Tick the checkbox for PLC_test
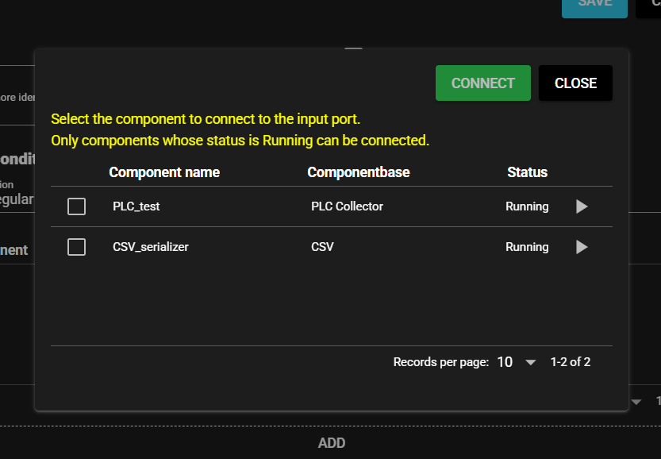Viewport: 661px width, 459px height. tap(76, 206)
